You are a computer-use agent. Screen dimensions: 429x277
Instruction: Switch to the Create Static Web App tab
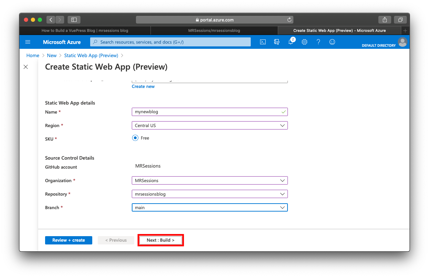pyautogui.click(x=339, y=30)
